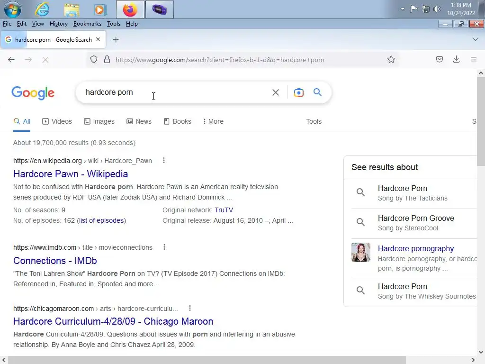Open the list all tabs chevron
Screen dimensions: 485x364
[475, 39]
